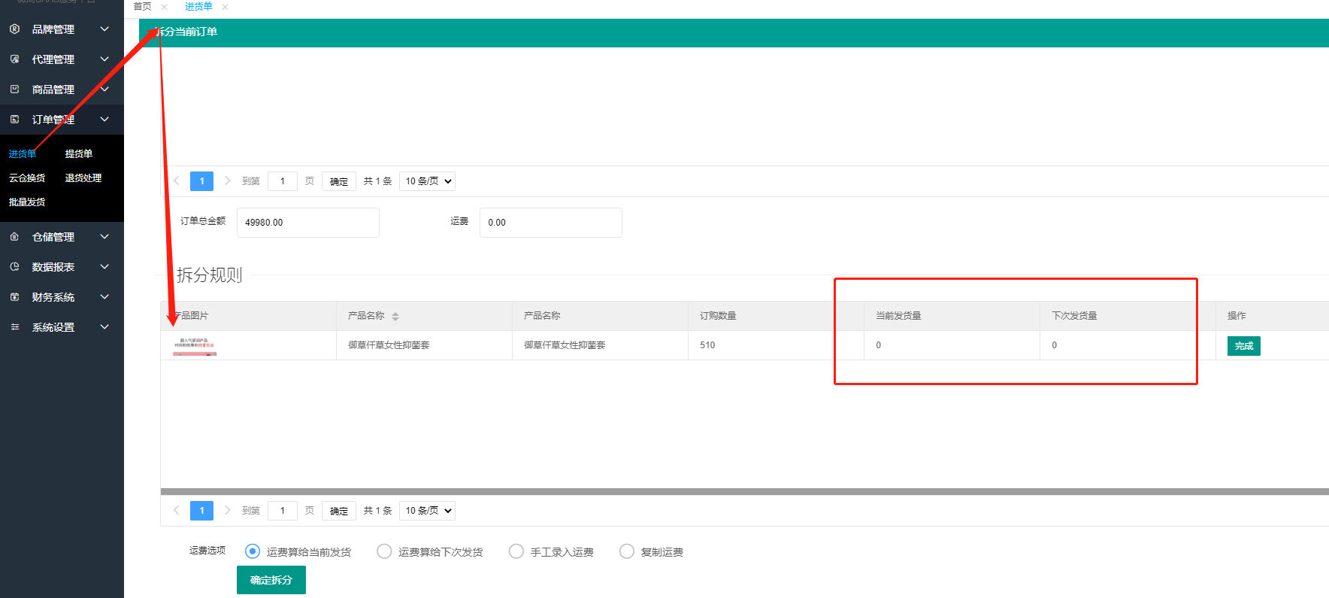Open upper 10 条/页 page size dropdown
The width and height of the screenshot is (1329, 598).
click(427, 181)
